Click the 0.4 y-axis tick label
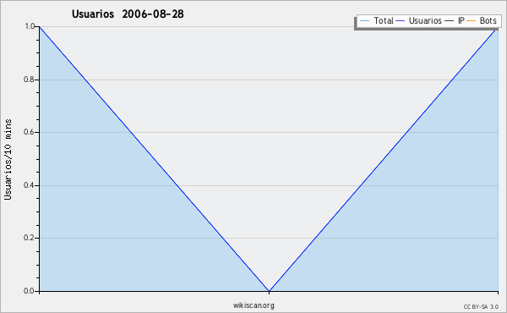The height and width of the screenshot is (313, 507). (29, 185)
